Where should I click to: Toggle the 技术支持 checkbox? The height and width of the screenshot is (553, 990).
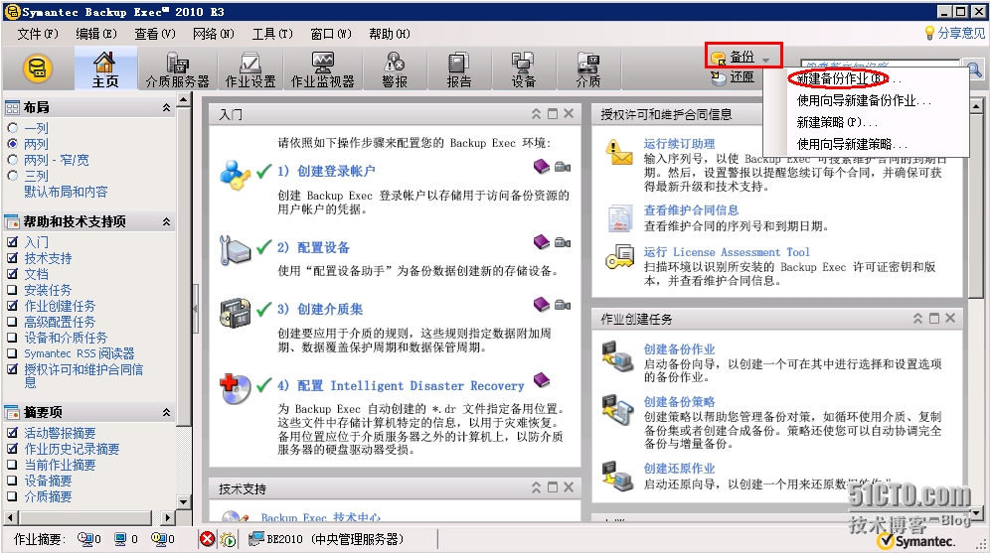pyautogui.click(x=12, y=258)
